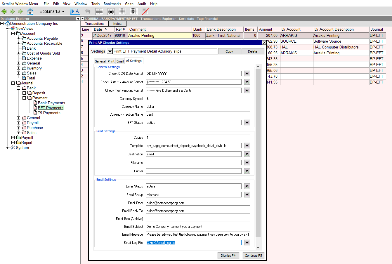Expand the Accounts Receivable tree node

(19, 44)
